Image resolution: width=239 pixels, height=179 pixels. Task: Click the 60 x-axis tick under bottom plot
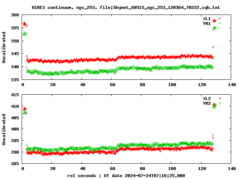(112, 169)
